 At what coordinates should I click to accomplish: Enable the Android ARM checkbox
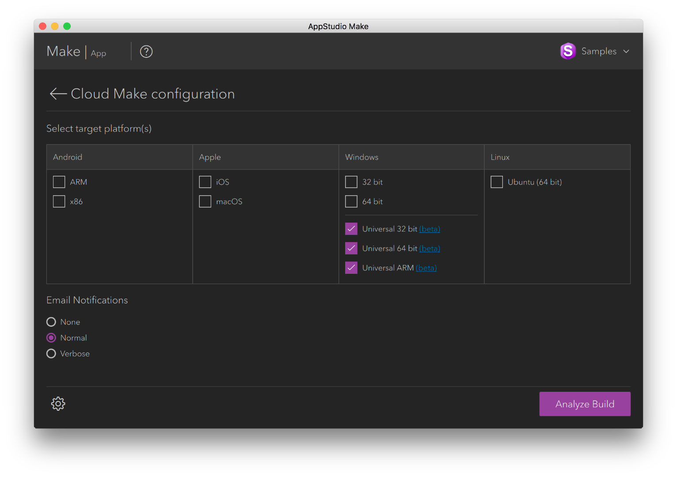click(59, 182)
